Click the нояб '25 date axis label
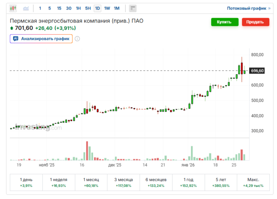Viewport: 277px width, 199px height. 47,165
